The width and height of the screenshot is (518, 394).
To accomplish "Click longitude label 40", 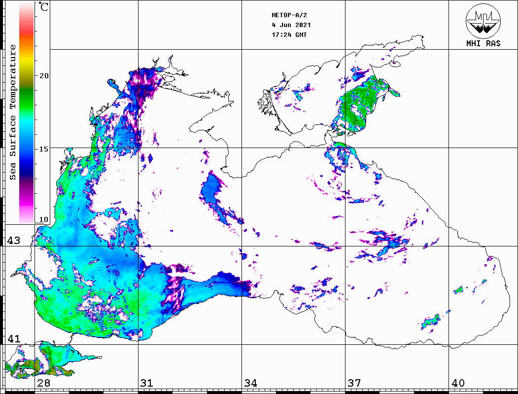I will [x=458, y=383].
